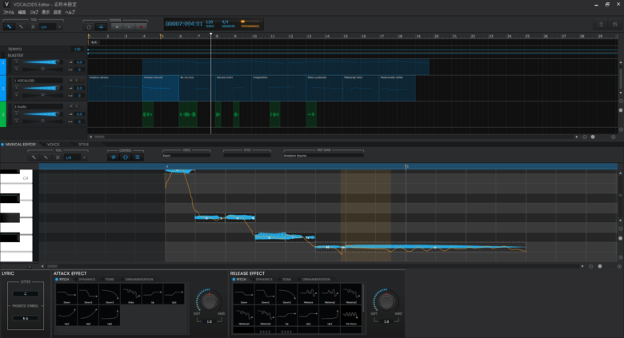
Task: Choose the Down3 pitch preset in Attack Effect
Action: pos(110,294)
